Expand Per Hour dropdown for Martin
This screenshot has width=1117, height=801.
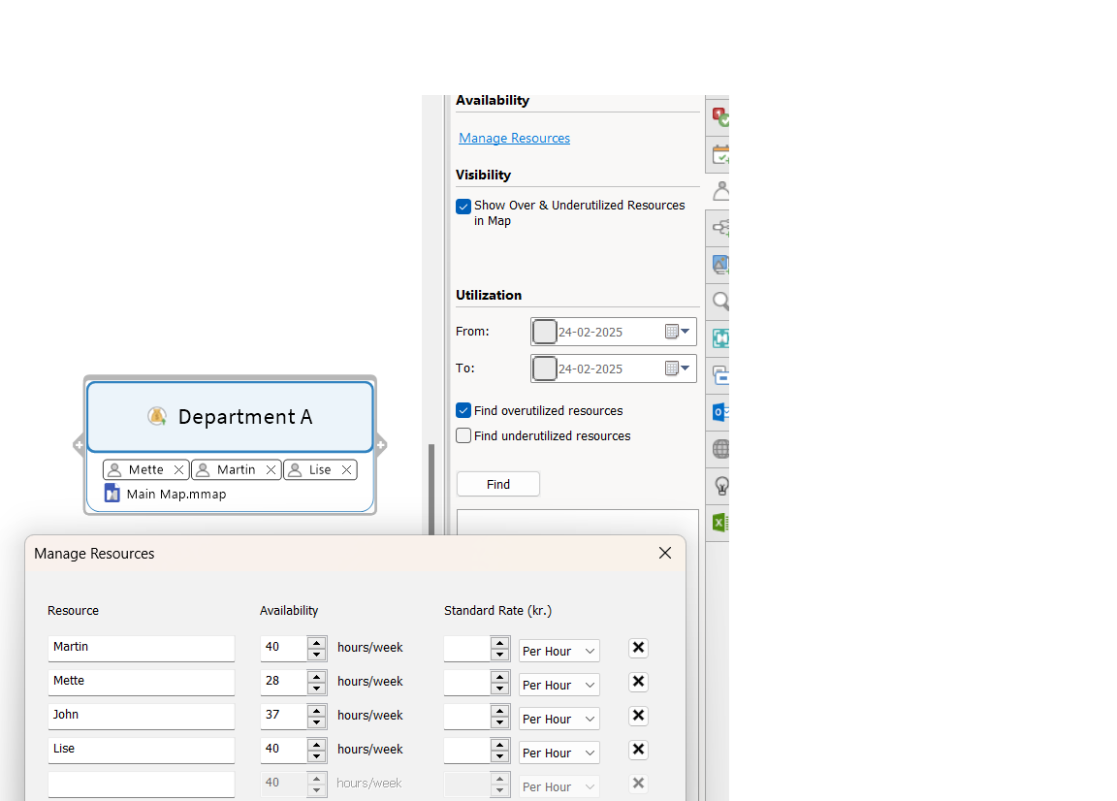pos(558,652)
